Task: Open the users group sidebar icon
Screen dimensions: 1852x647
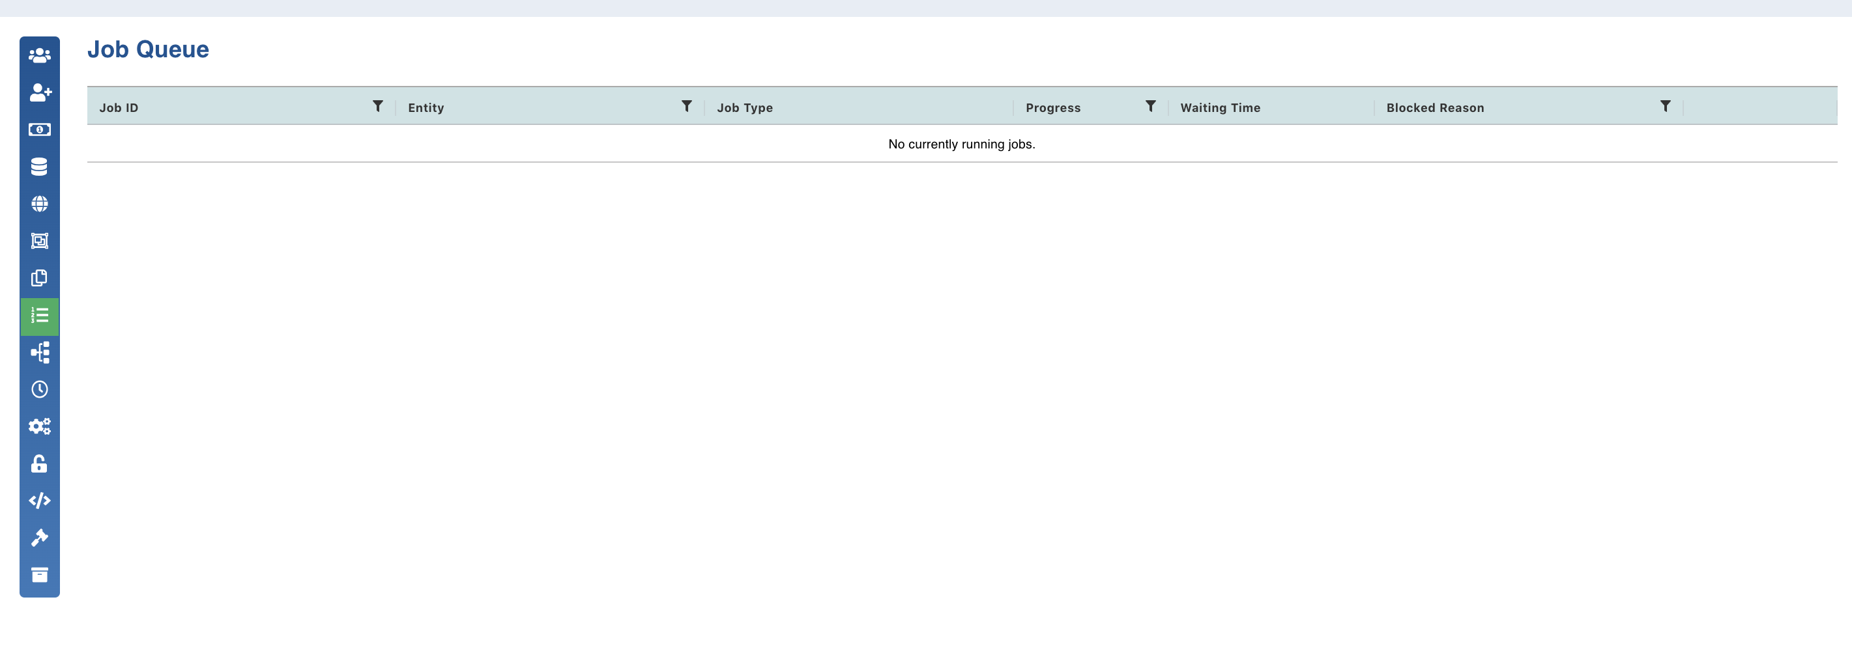Action: pos(40,55)
